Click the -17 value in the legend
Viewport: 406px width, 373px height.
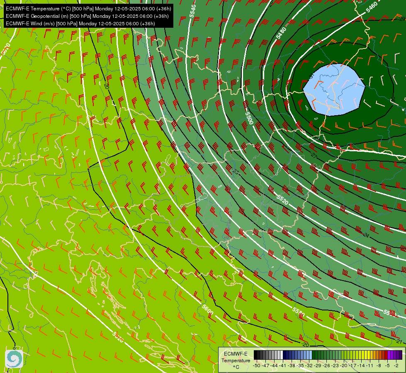pos(353,366)
